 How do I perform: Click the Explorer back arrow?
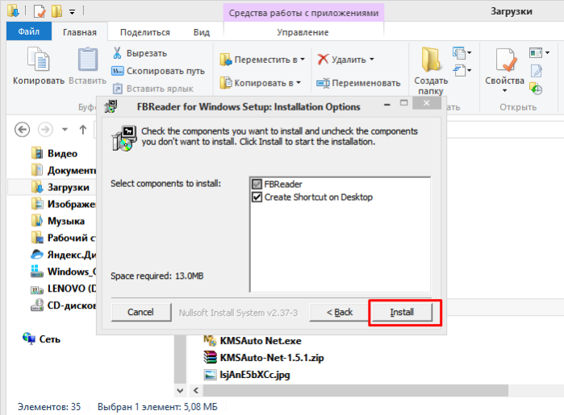point(22,130)
